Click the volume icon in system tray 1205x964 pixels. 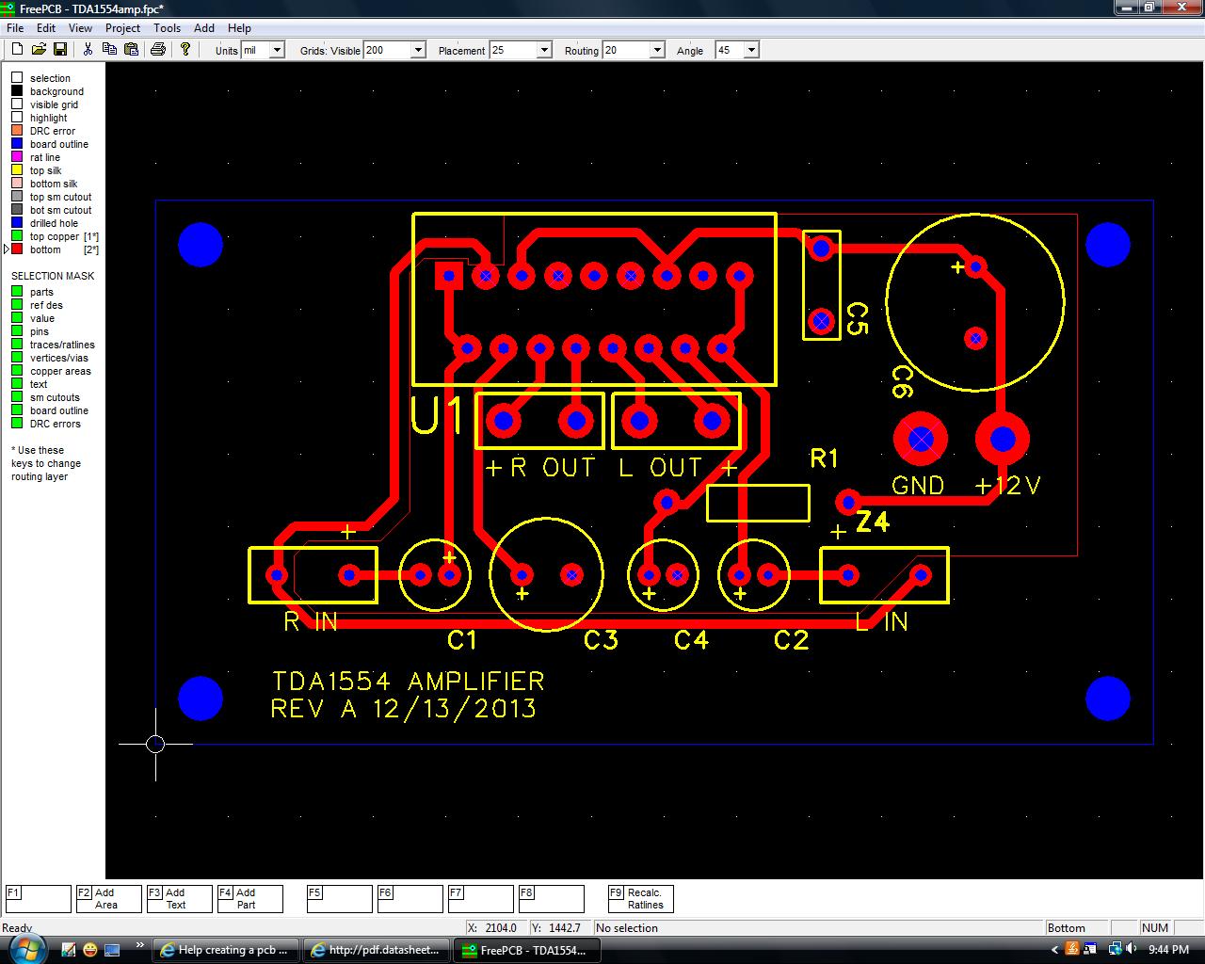[1133, 949]
